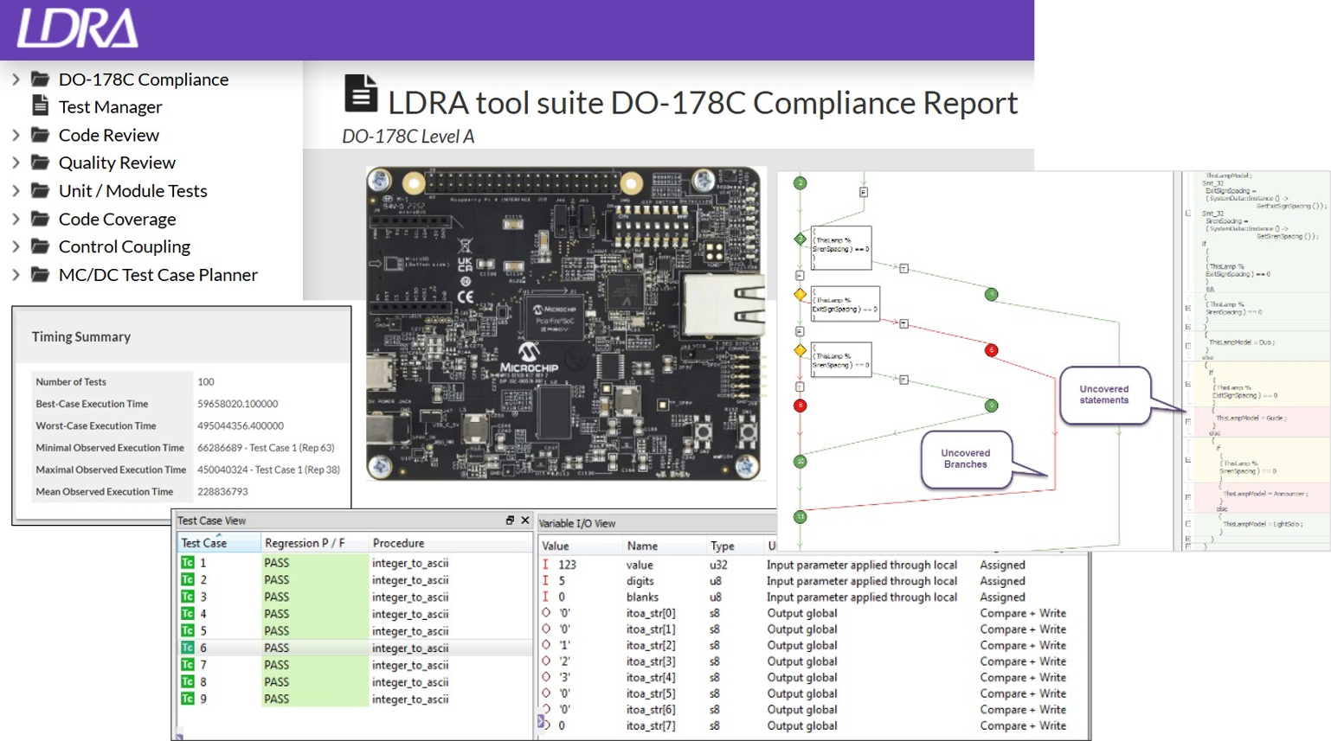Open the Test Manager tree item

pyautogui.click(x=110, y=107)
